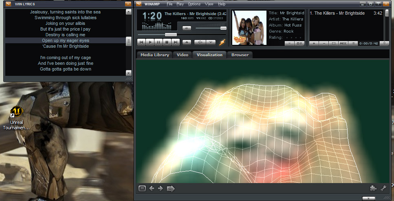This screenshot has width=394, height=201.
Task: Select the Visualization tab
Action: click(209, 55)
